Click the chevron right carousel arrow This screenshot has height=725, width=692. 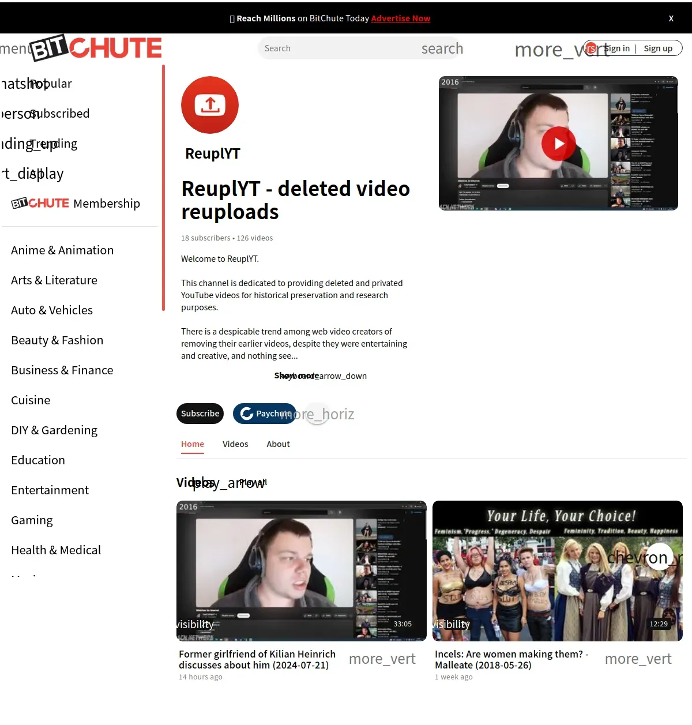pyautogui.click(x=660, y=557)
